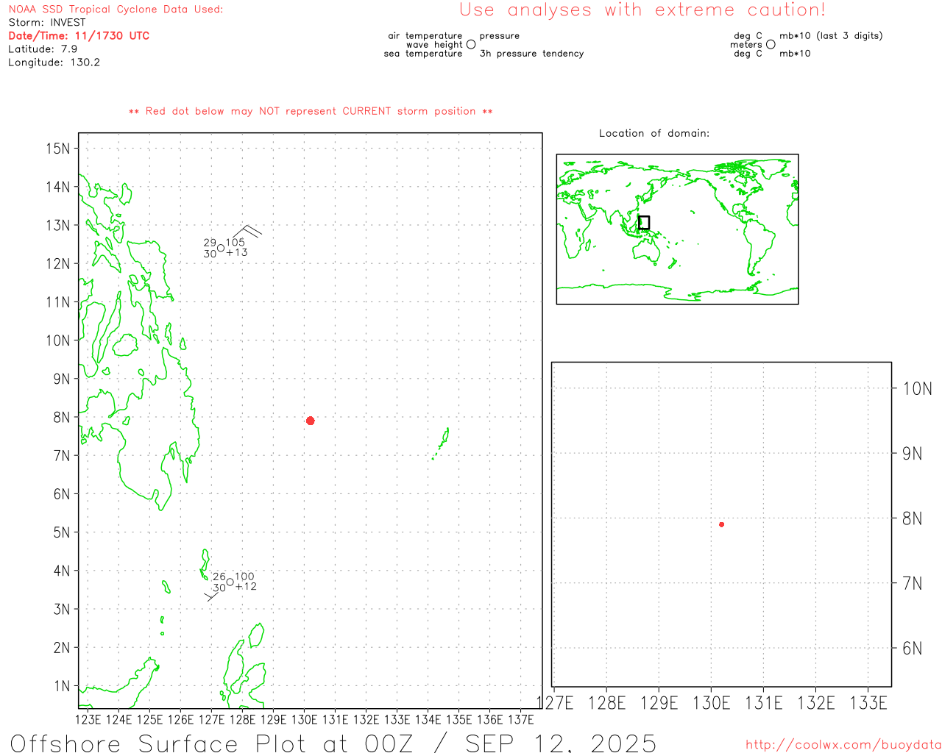The image size is (942, 753).
Task: Click the 'Storm: INVEST' text
Action: (47, 22)
